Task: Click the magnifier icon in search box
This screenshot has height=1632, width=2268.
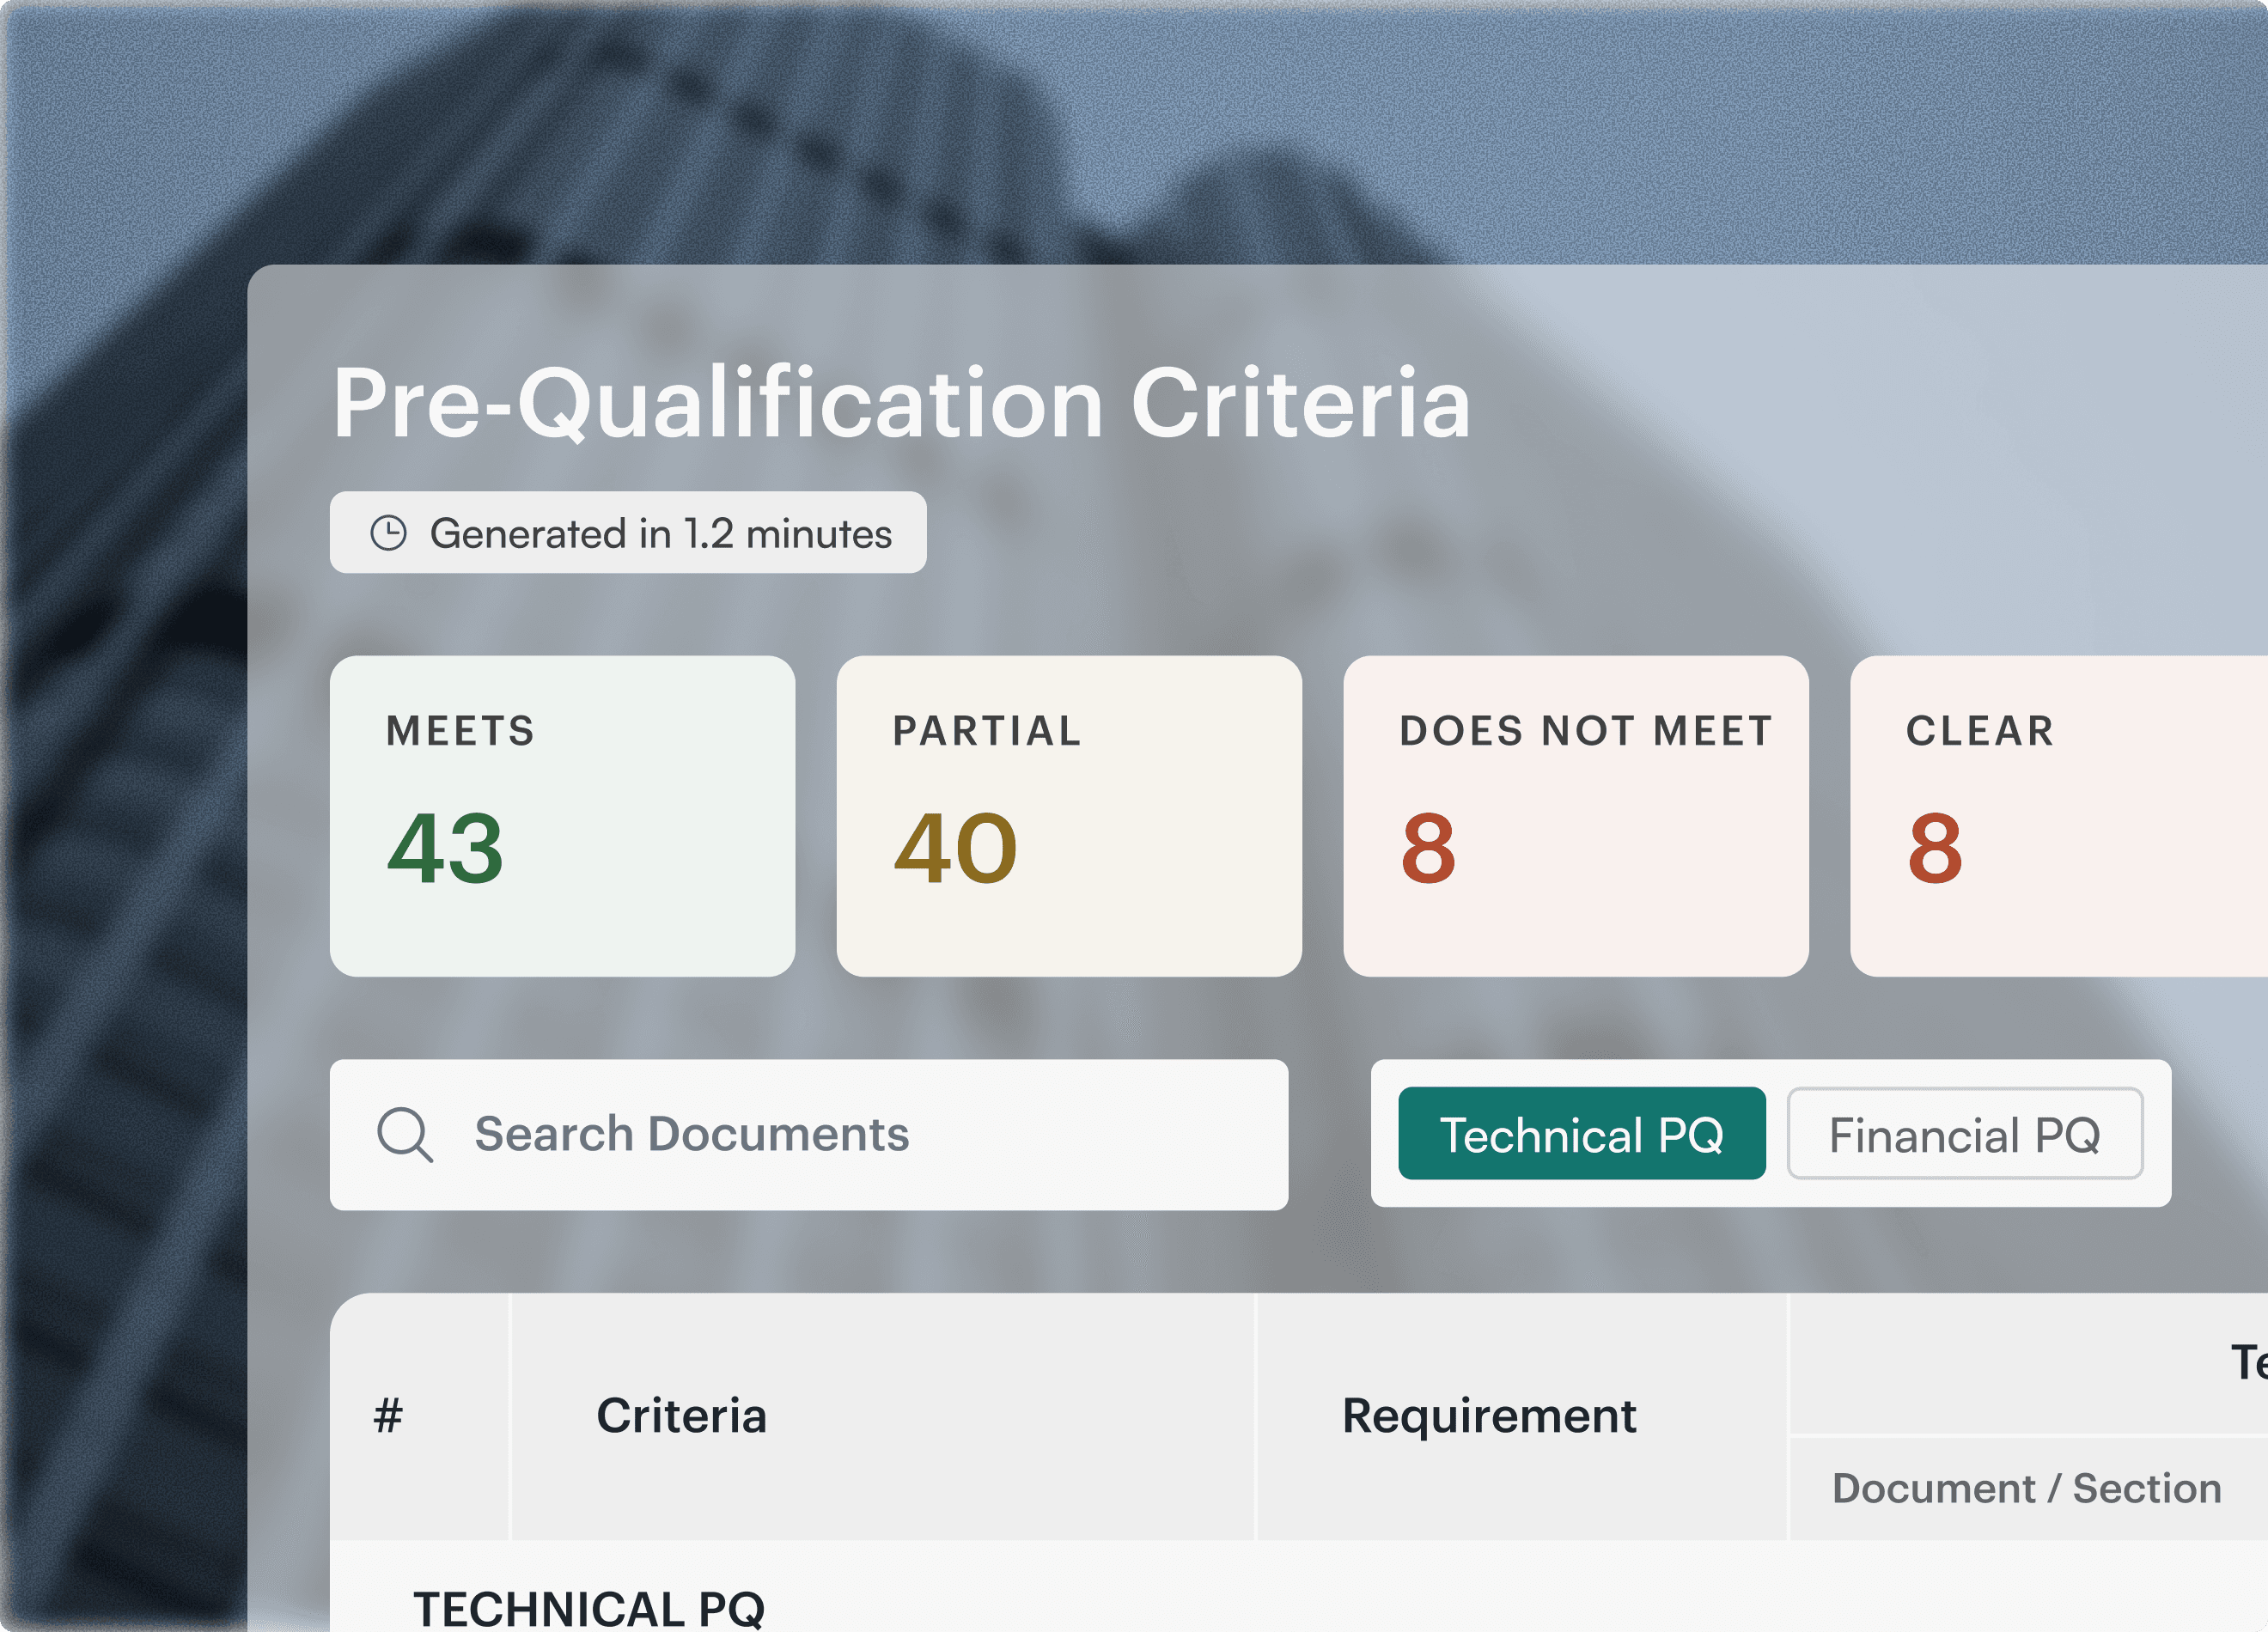Action: point(405,1134)
